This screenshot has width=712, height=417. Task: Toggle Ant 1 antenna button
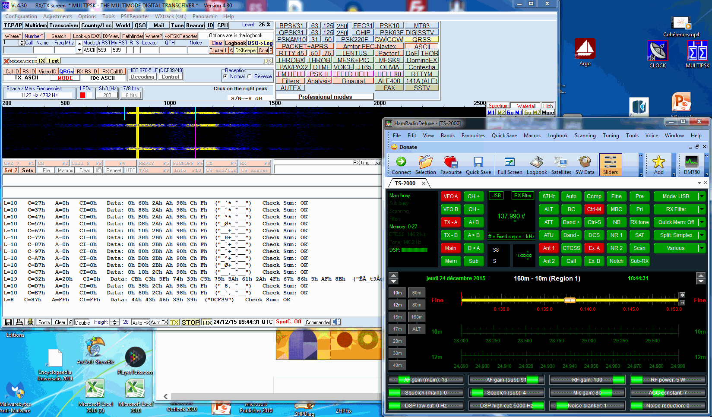549,248
